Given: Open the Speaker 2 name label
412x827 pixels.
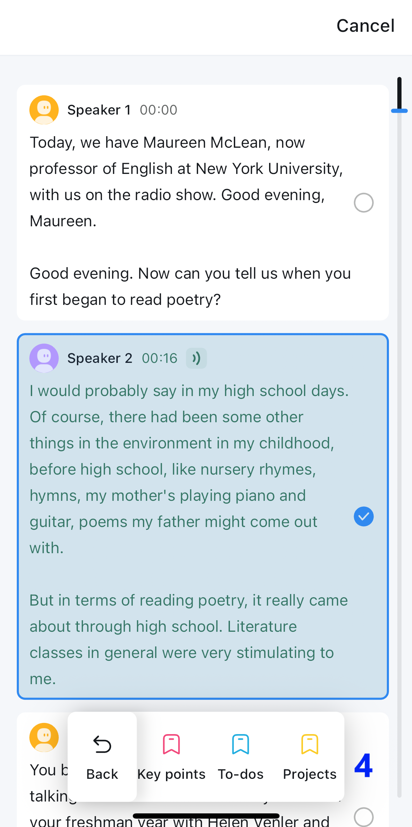Looking at the screenshot, I should 100,358.
